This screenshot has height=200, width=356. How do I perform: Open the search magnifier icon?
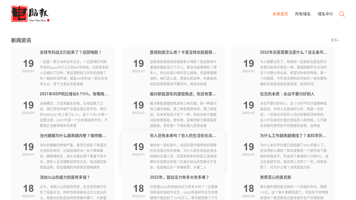pyautogui.click(x=342, y=14)
